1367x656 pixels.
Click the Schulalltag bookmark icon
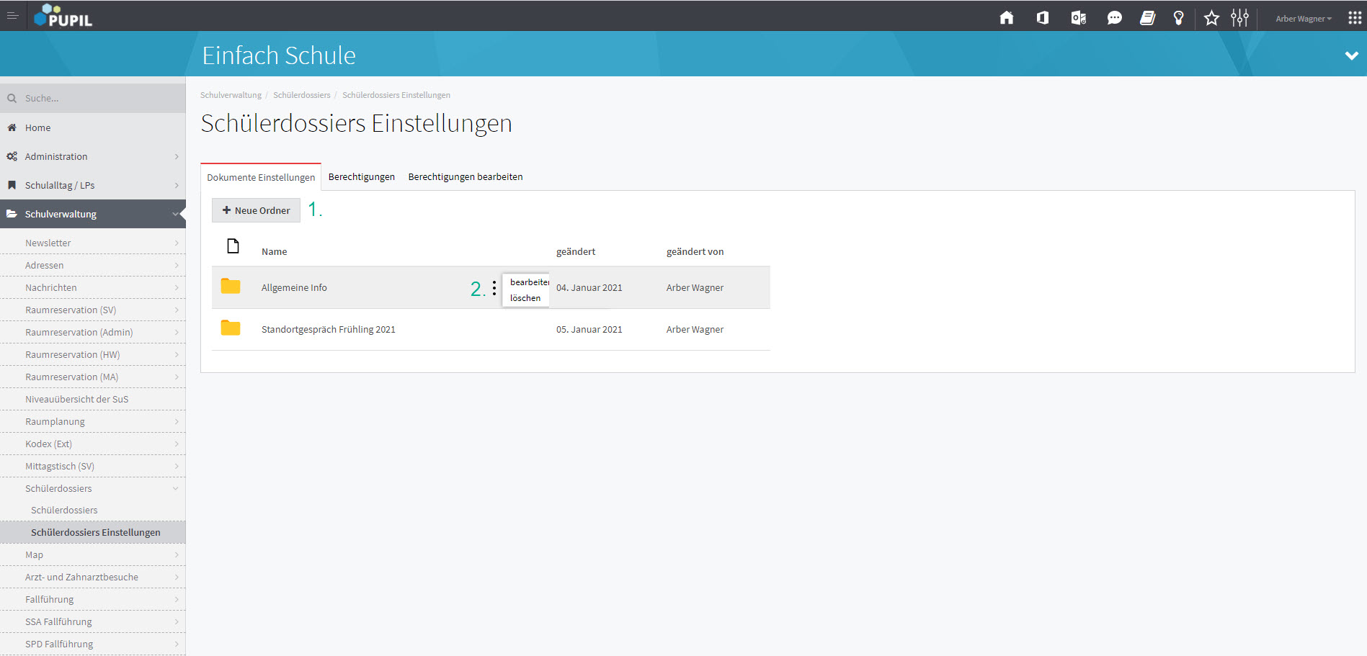[12, 185]
